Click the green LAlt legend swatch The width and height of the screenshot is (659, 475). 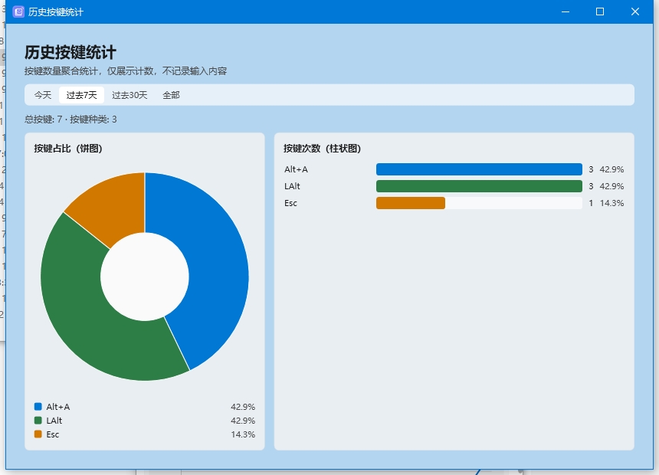click(x=38, y=421)
